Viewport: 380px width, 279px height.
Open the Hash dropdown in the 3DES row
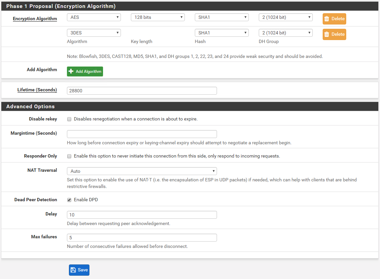point(222,33)
